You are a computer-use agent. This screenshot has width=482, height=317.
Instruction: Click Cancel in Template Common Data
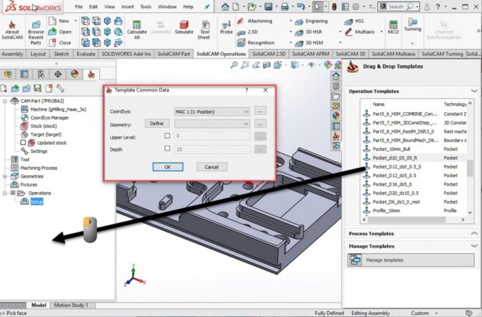(x=212, y=167)
